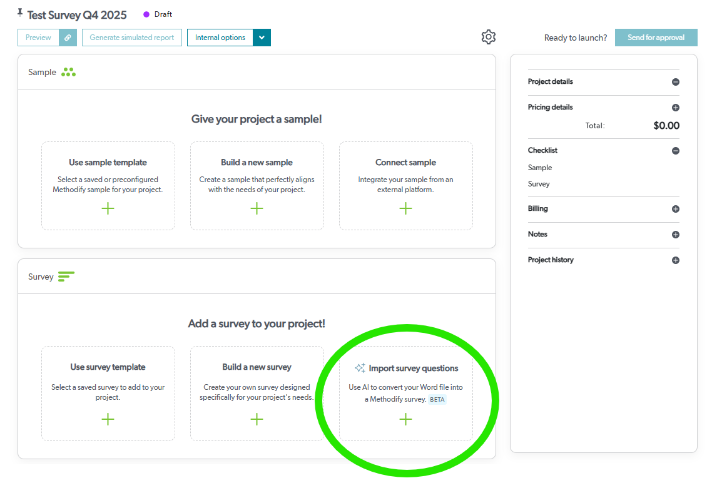Expand the Pricing details section
The image size is (707, 478).
[676, 108]
